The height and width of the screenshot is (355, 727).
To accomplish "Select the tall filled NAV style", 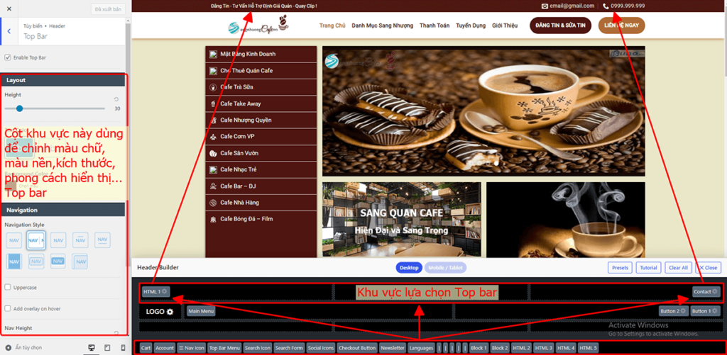I will pos(14,261).
